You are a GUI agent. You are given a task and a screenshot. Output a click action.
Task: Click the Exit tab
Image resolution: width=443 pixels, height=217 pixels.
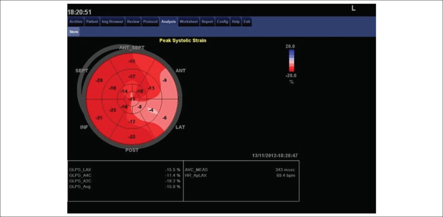coord(247,22)
